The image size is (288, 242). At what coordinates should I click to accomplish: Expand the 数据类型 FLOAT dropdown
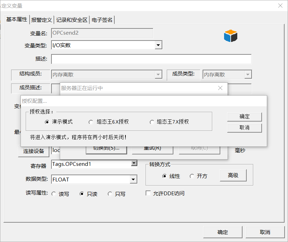click(x=133, y=179)
